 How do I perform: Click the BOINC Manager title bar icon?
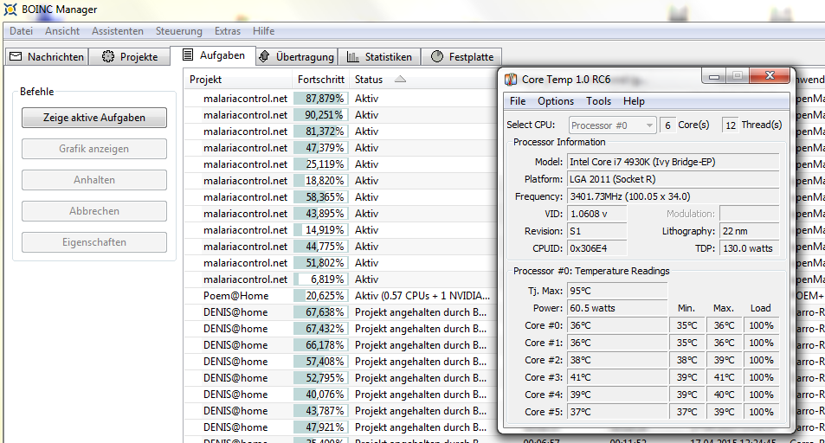click(x=10, y=9)
